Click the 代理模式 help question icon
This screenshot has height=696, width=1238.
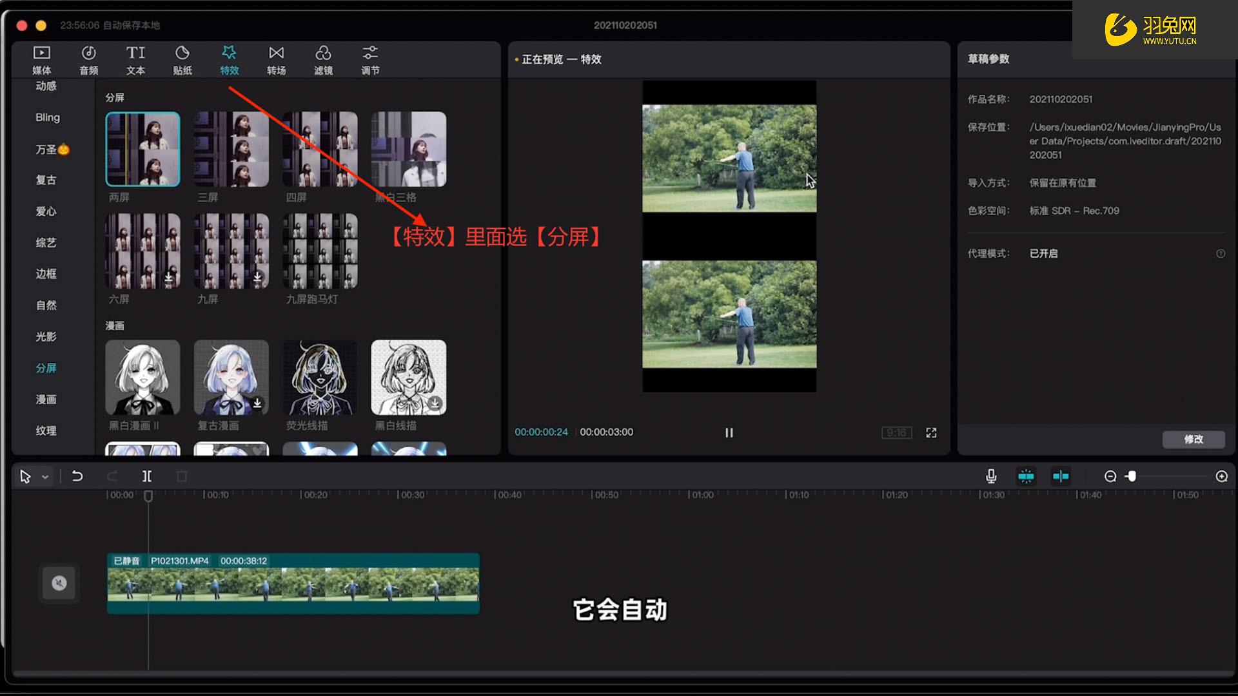click(1221, 253)
